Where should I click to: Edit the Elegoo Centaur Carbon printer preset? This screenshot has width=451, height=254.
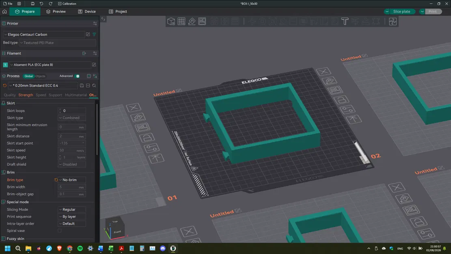88,34
